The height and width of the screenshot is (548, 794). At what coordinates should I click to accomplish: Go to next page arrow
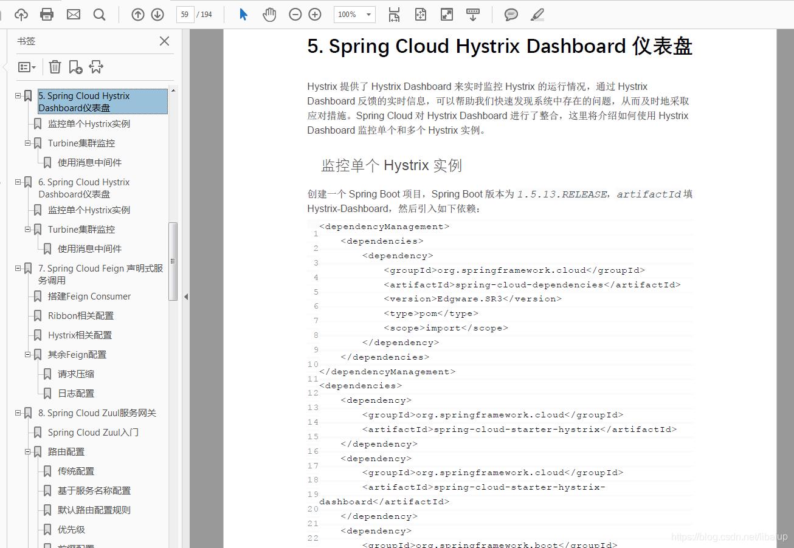pyautogui.click(x=157, y=14)
